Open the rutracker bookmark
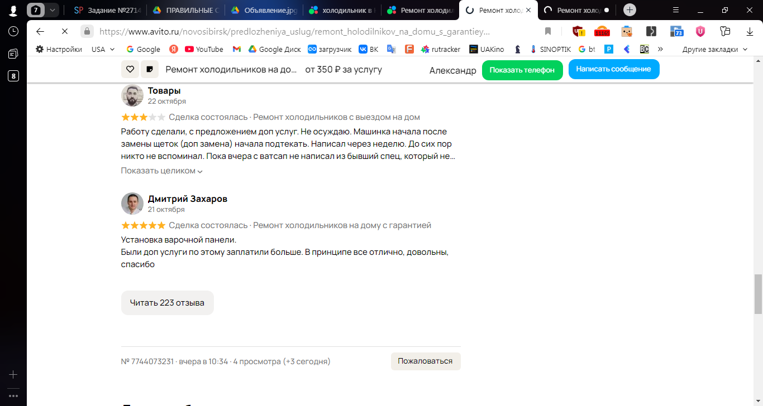 (441, 49)
